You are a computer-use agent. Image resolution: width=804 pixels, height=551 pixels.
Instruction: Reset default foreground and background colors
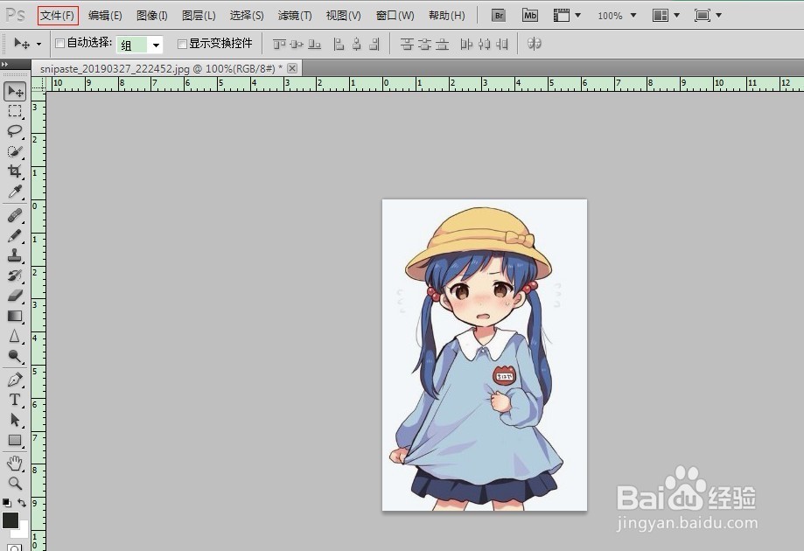coord(7,503)
